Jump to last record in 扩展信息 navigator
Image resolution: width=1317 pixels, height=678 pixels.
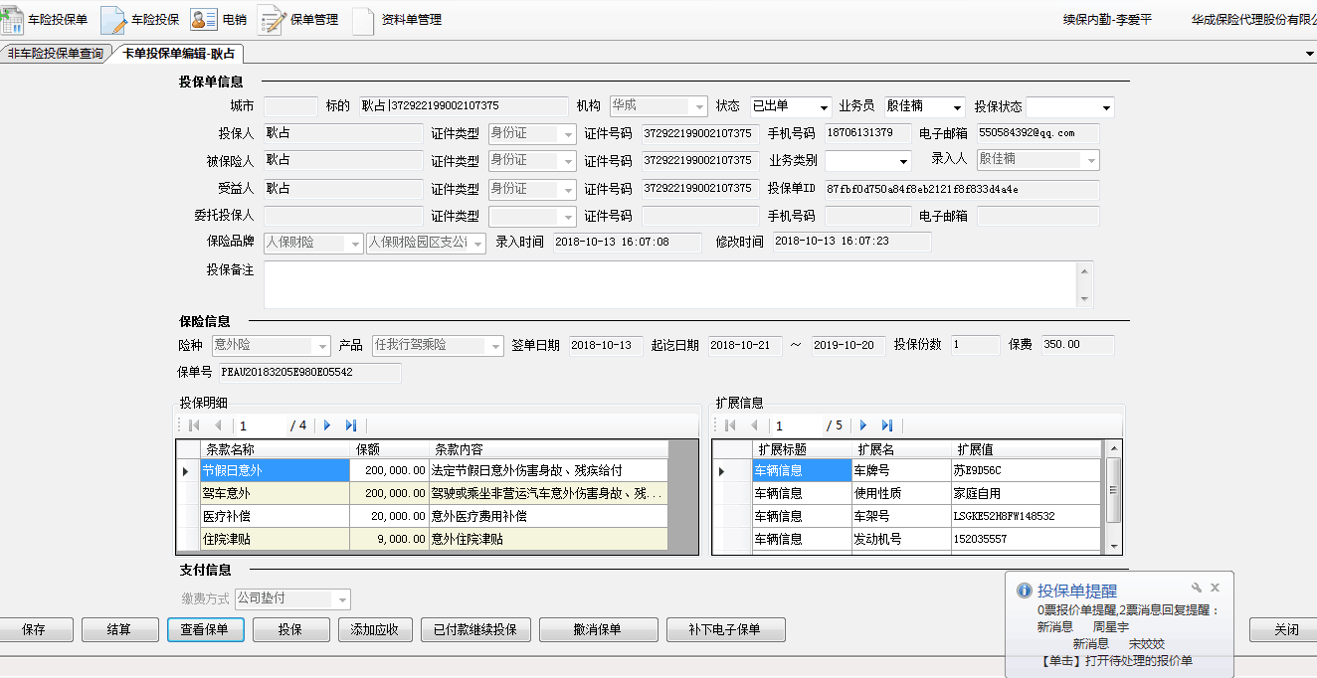[887, 425]
